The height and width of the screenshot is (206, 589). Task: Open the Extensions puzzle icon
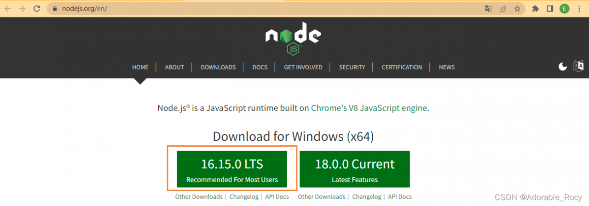[x=535, y=9]
